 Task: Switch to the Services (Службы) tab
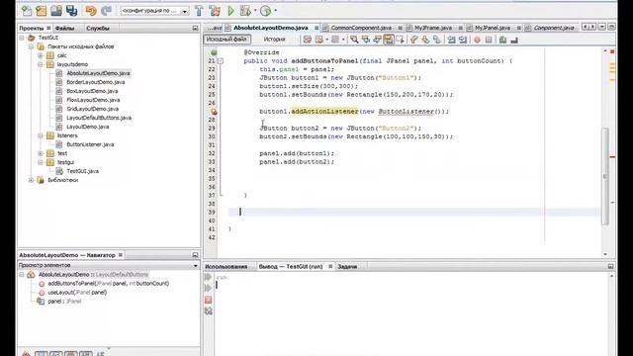[98, 28]
